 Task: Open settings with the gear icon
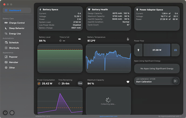coord(12,113)
